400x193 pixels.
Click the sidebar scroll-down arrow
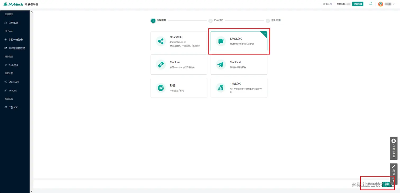tap(31, 191)
